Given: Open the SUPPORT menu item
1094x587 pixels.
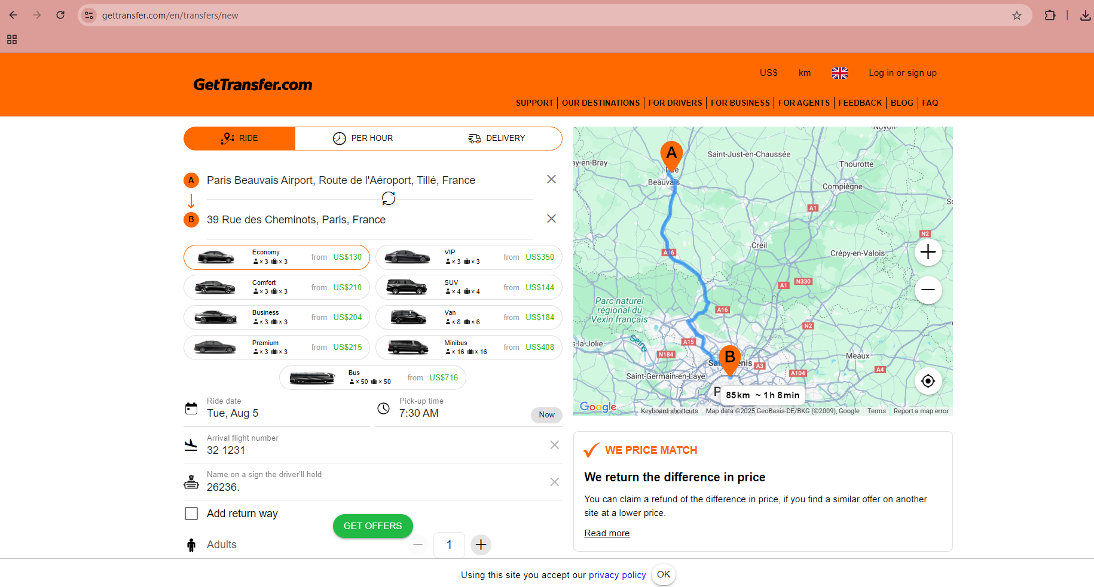Looking at the screenshot, I should [x=534, y=103].
